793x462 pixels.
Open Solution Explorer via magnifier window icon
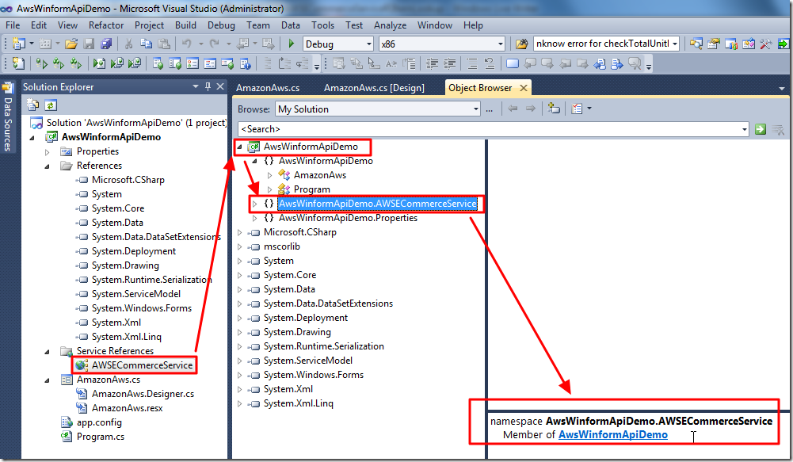(x=696, y=44)
